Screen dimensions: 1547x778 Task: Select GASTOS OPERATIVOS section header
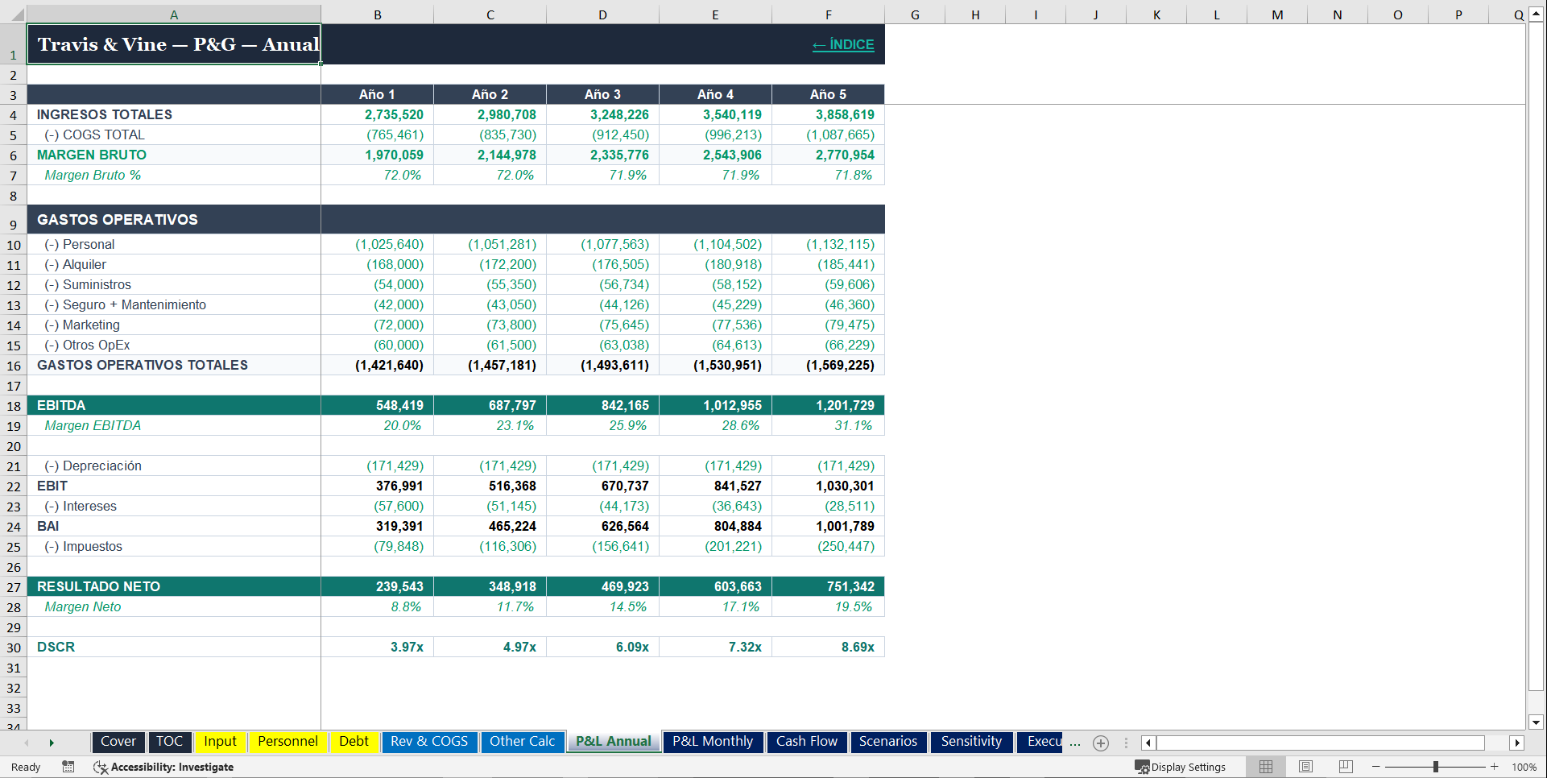coord(174,219)
